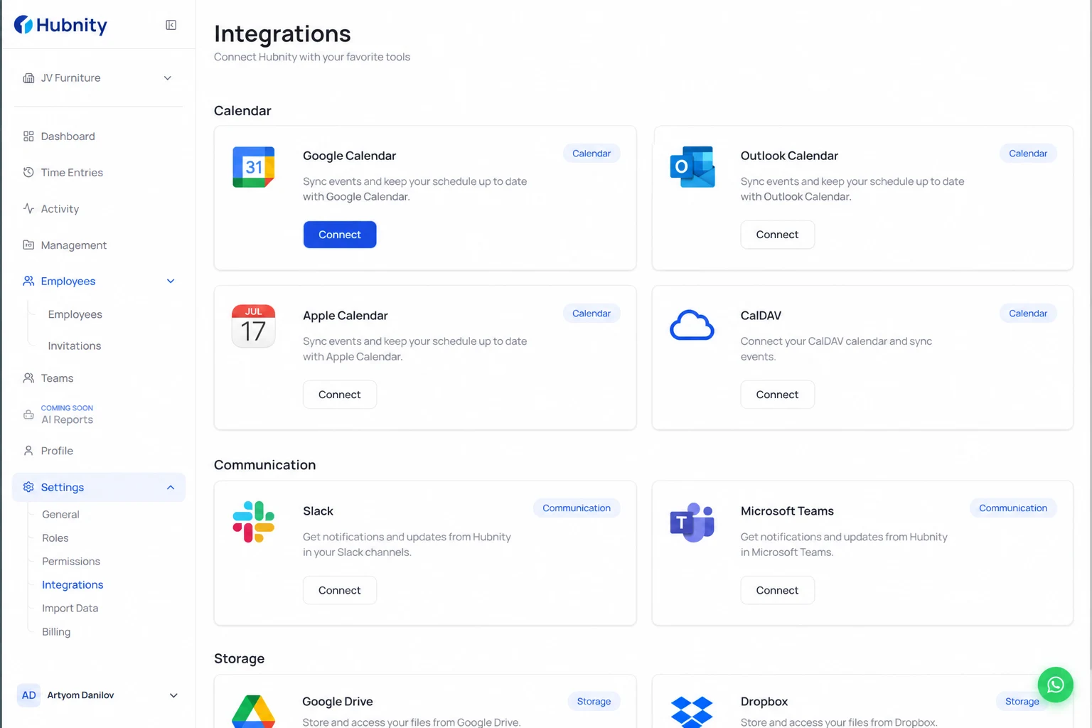Click the Google Calendar logo

pos(253,167)
